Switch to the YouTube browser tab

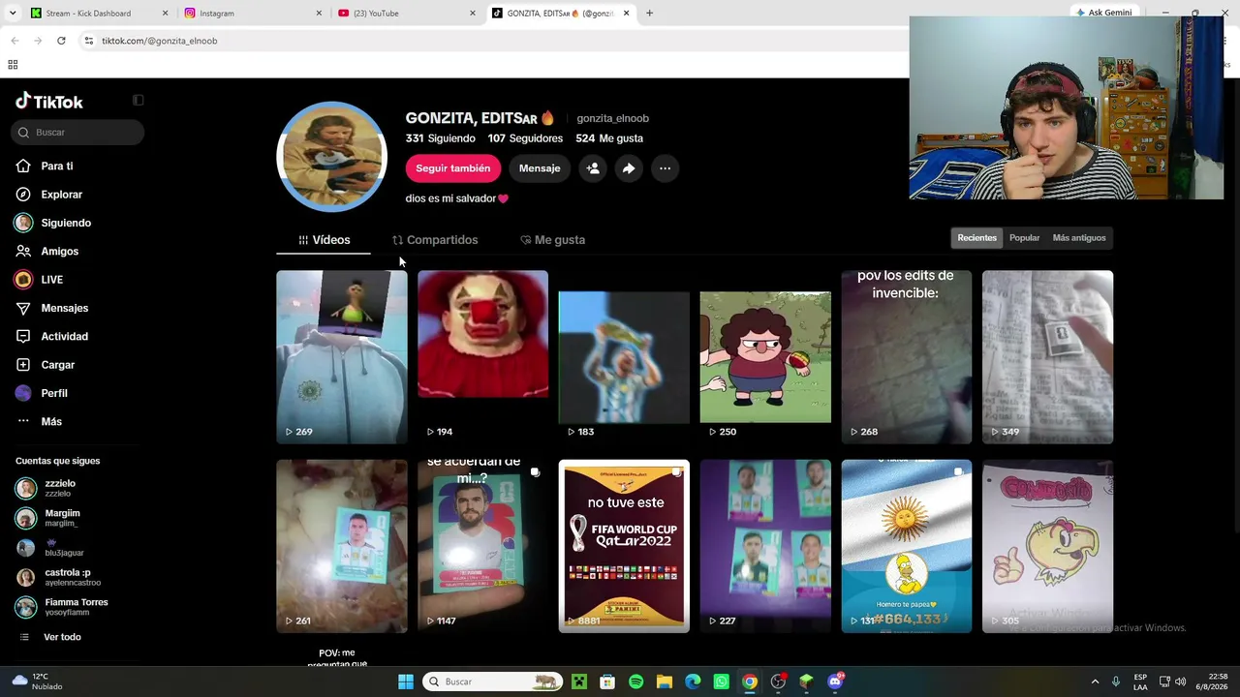pos(407,14)
